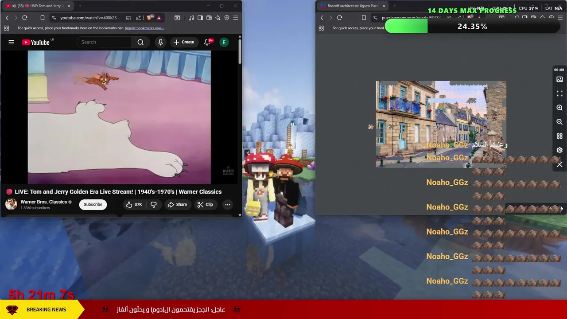Viewport: 567px width, 319px height.
Task: Mute the Tom and Jerry tab audio
Action: (x=14, y=6)
